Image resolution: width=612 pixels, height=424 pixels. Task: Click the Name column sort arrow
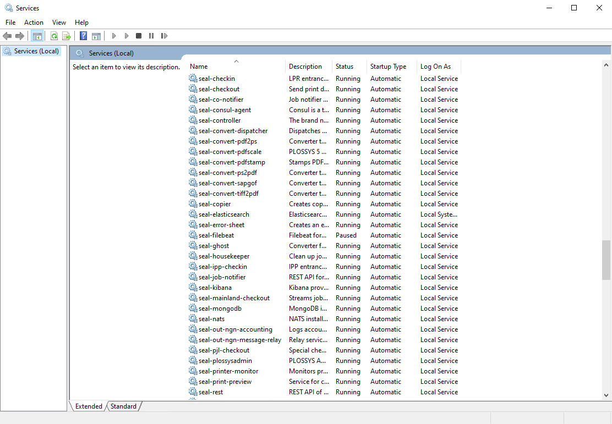[237, 62]
